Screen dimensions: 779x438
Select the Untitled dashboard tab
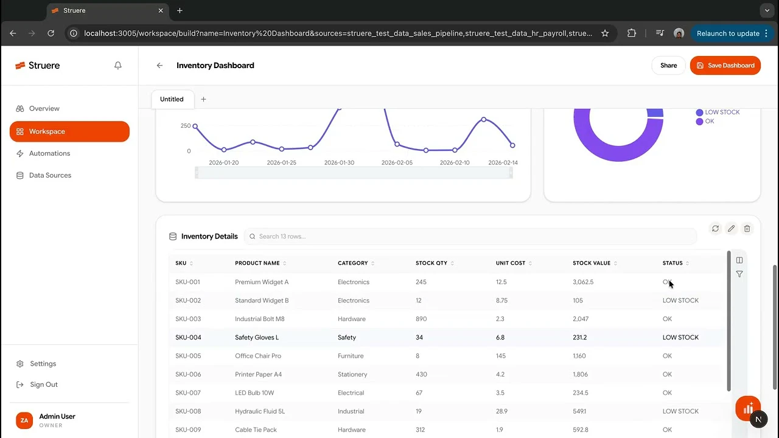point(172,99)
